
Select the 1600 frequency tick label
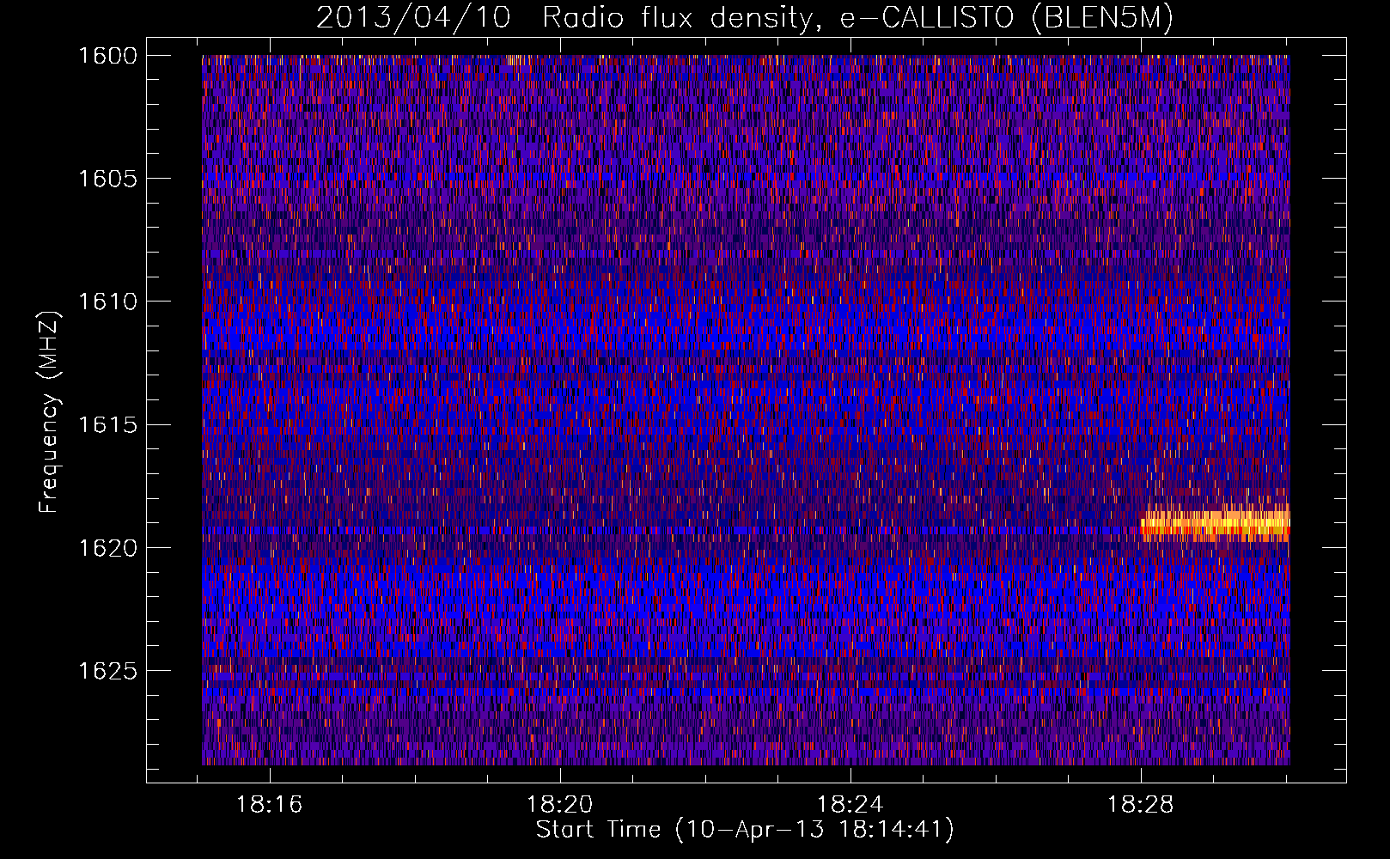click(107, 56)
